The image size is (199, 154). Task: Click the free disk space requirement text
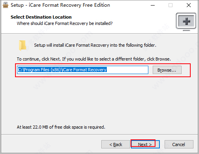[x=61, y=127]
